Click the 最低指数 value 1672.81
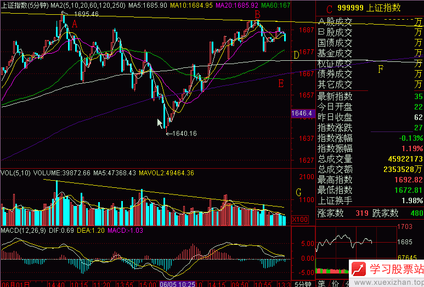Screen dimensions: 424x287 [x=408, y=190]
